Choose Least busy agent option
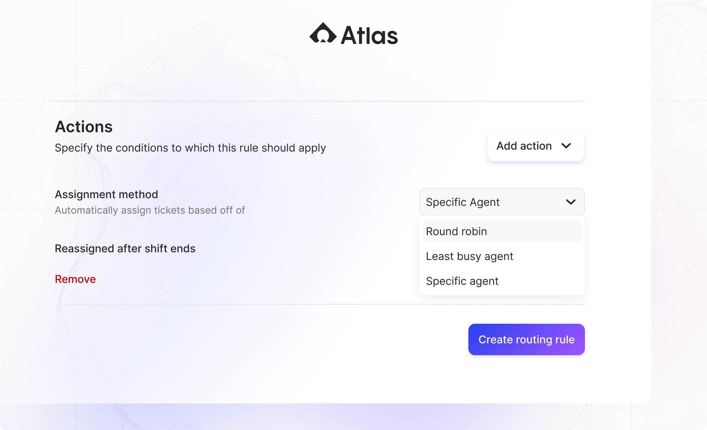707x430 pixels. coord(502,256)
